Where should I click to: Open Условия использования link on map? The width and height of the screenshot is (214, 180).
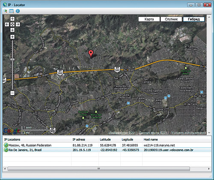click(x=188, y=133)
